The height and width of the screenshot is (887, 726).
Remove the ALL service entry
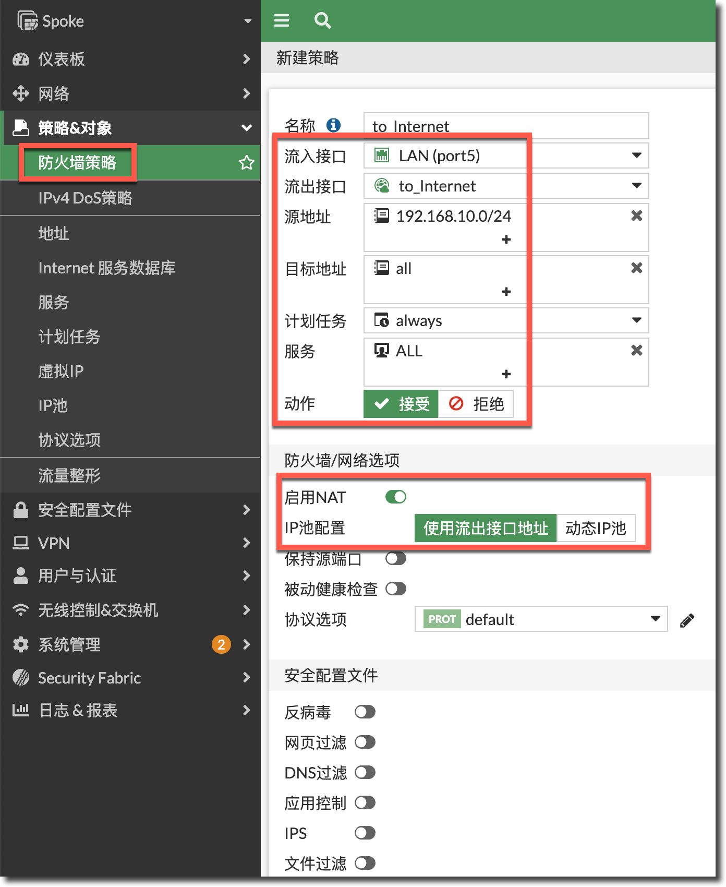(636, 351)
